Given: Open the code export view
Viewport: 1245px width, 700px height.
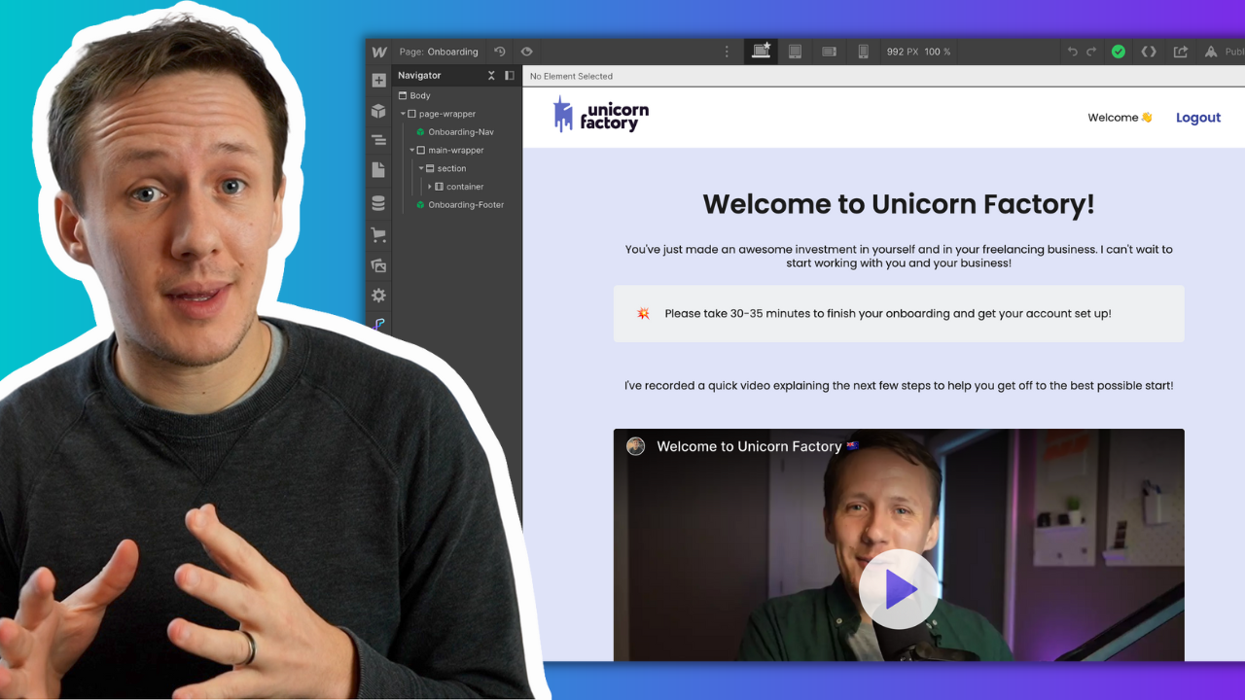Looking at the screenshot, I should [x=1149, y=51].
